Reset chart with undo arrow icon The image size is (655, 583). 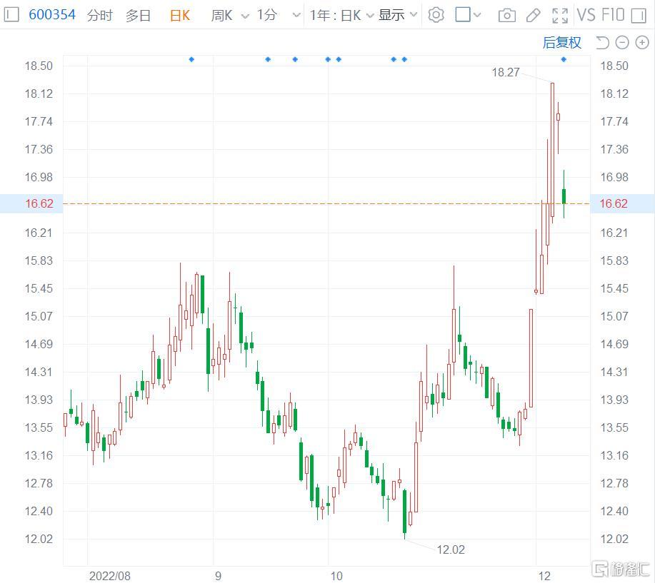tap(602, 43)
